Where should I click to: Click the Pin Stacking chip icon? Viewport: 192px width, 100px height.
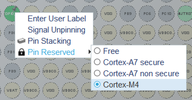click(x=21, y=41)
